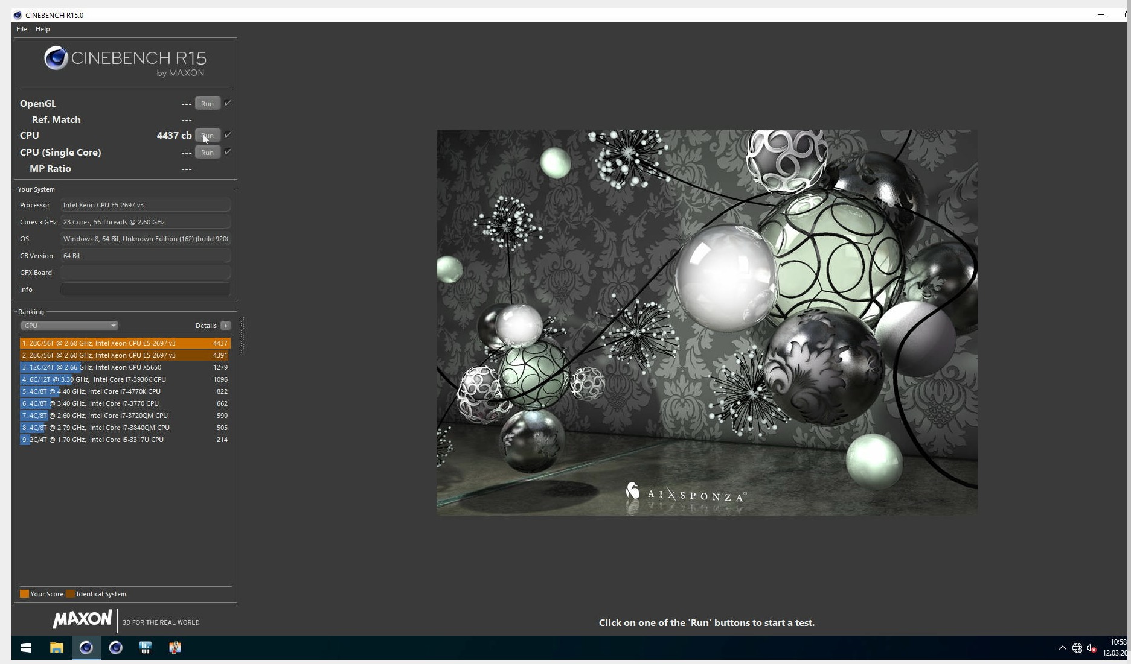Click the CB Version field value
1131x664 pixels.
pos(146,256)
